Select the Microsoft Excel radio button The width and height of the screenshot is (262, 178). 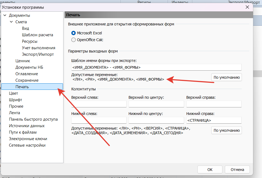(x=74, y=33)
